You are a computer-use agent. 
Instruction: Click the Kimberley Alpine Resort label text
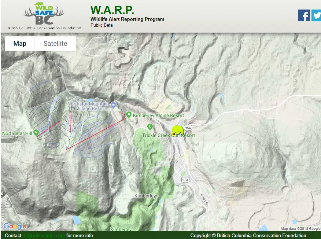pyautogui.click(x=158, y=115)
